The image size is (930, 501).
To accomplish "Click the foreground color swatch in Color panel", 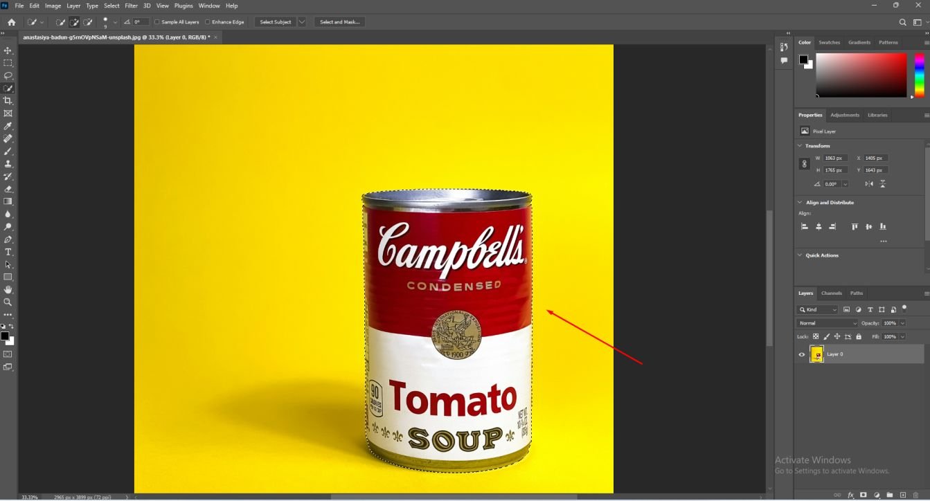I will [x=803, y=59].
